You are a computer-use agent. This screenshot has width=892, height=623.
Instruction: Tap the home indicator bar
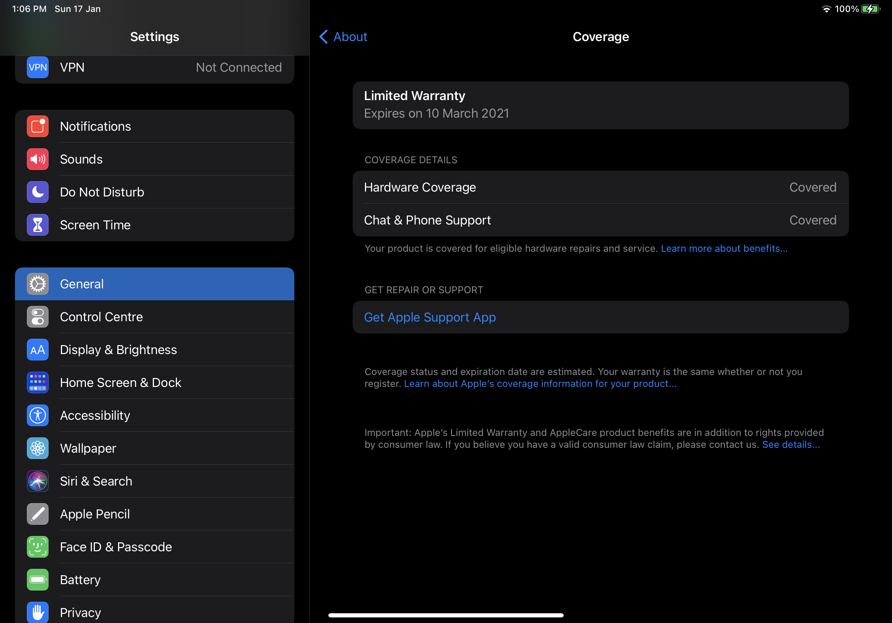click(446, 615)
